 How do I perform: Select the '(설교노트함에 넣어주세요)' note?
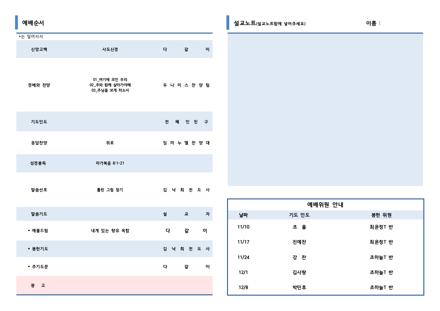[x=281, y=24]
